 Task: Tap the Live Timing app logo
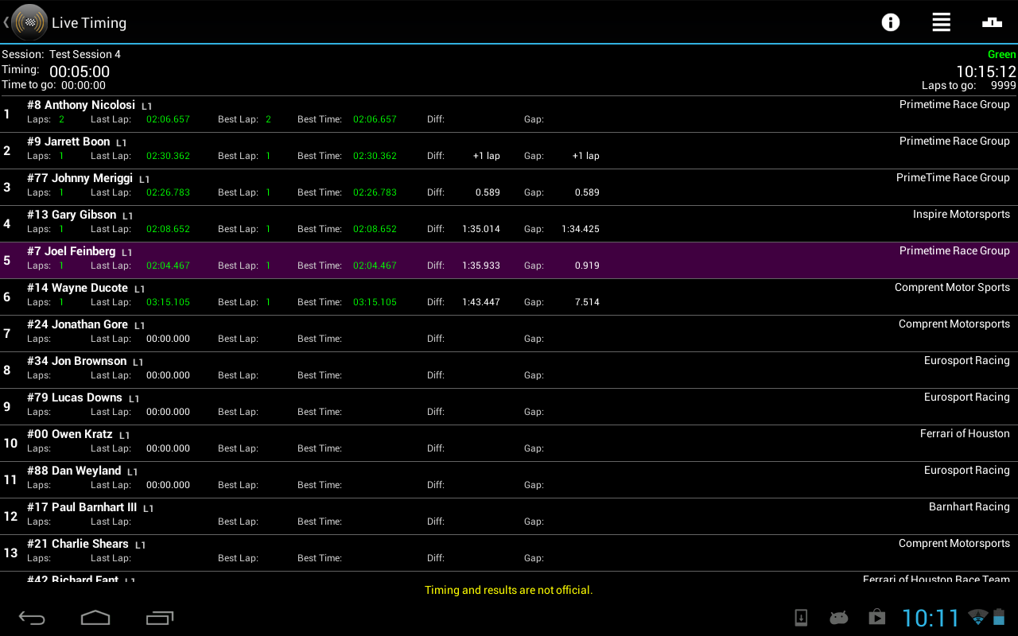(29, 22)
